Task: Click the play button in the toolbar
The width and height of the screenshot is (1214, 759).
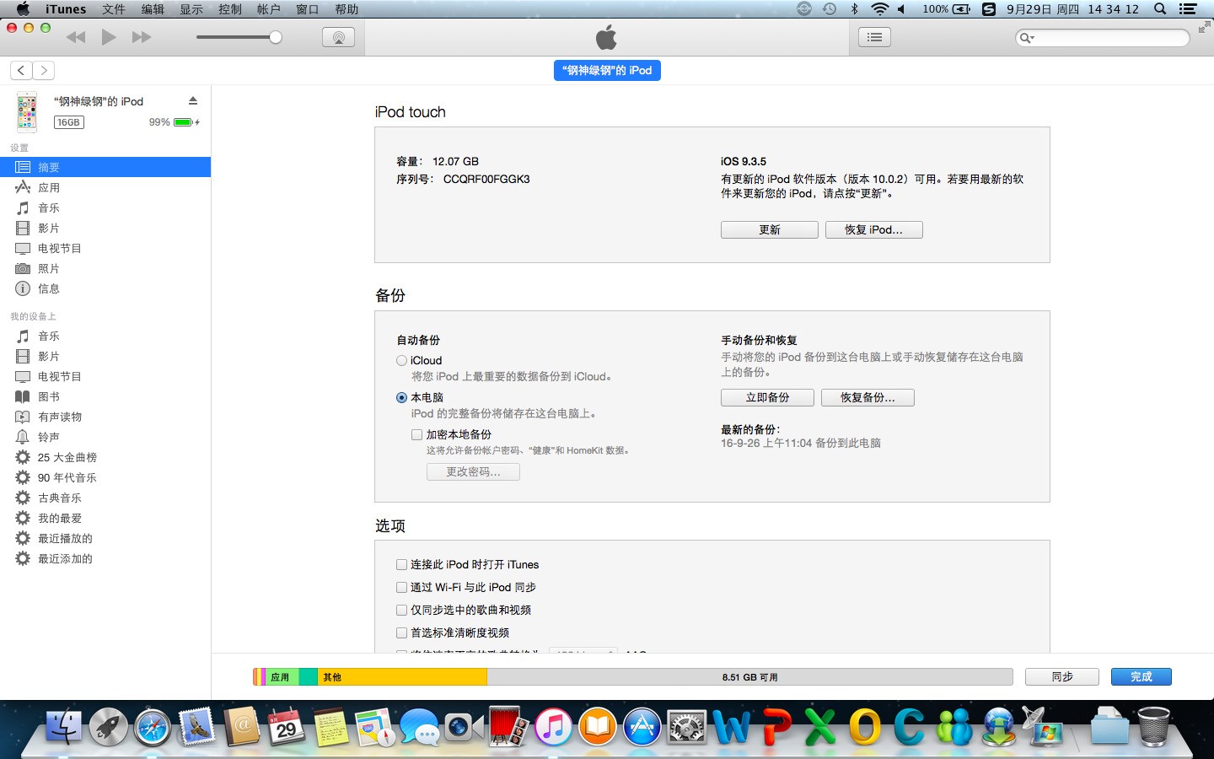Action: (x=109, y=37)
